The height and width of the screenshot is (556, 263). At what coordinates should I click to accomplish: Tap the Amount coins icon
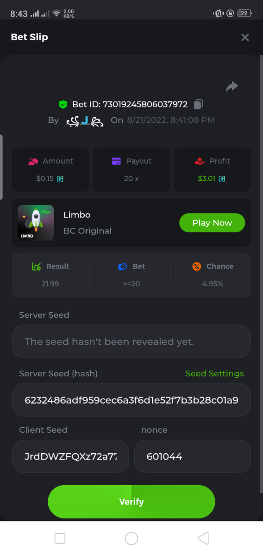click(x=33, y=161)
